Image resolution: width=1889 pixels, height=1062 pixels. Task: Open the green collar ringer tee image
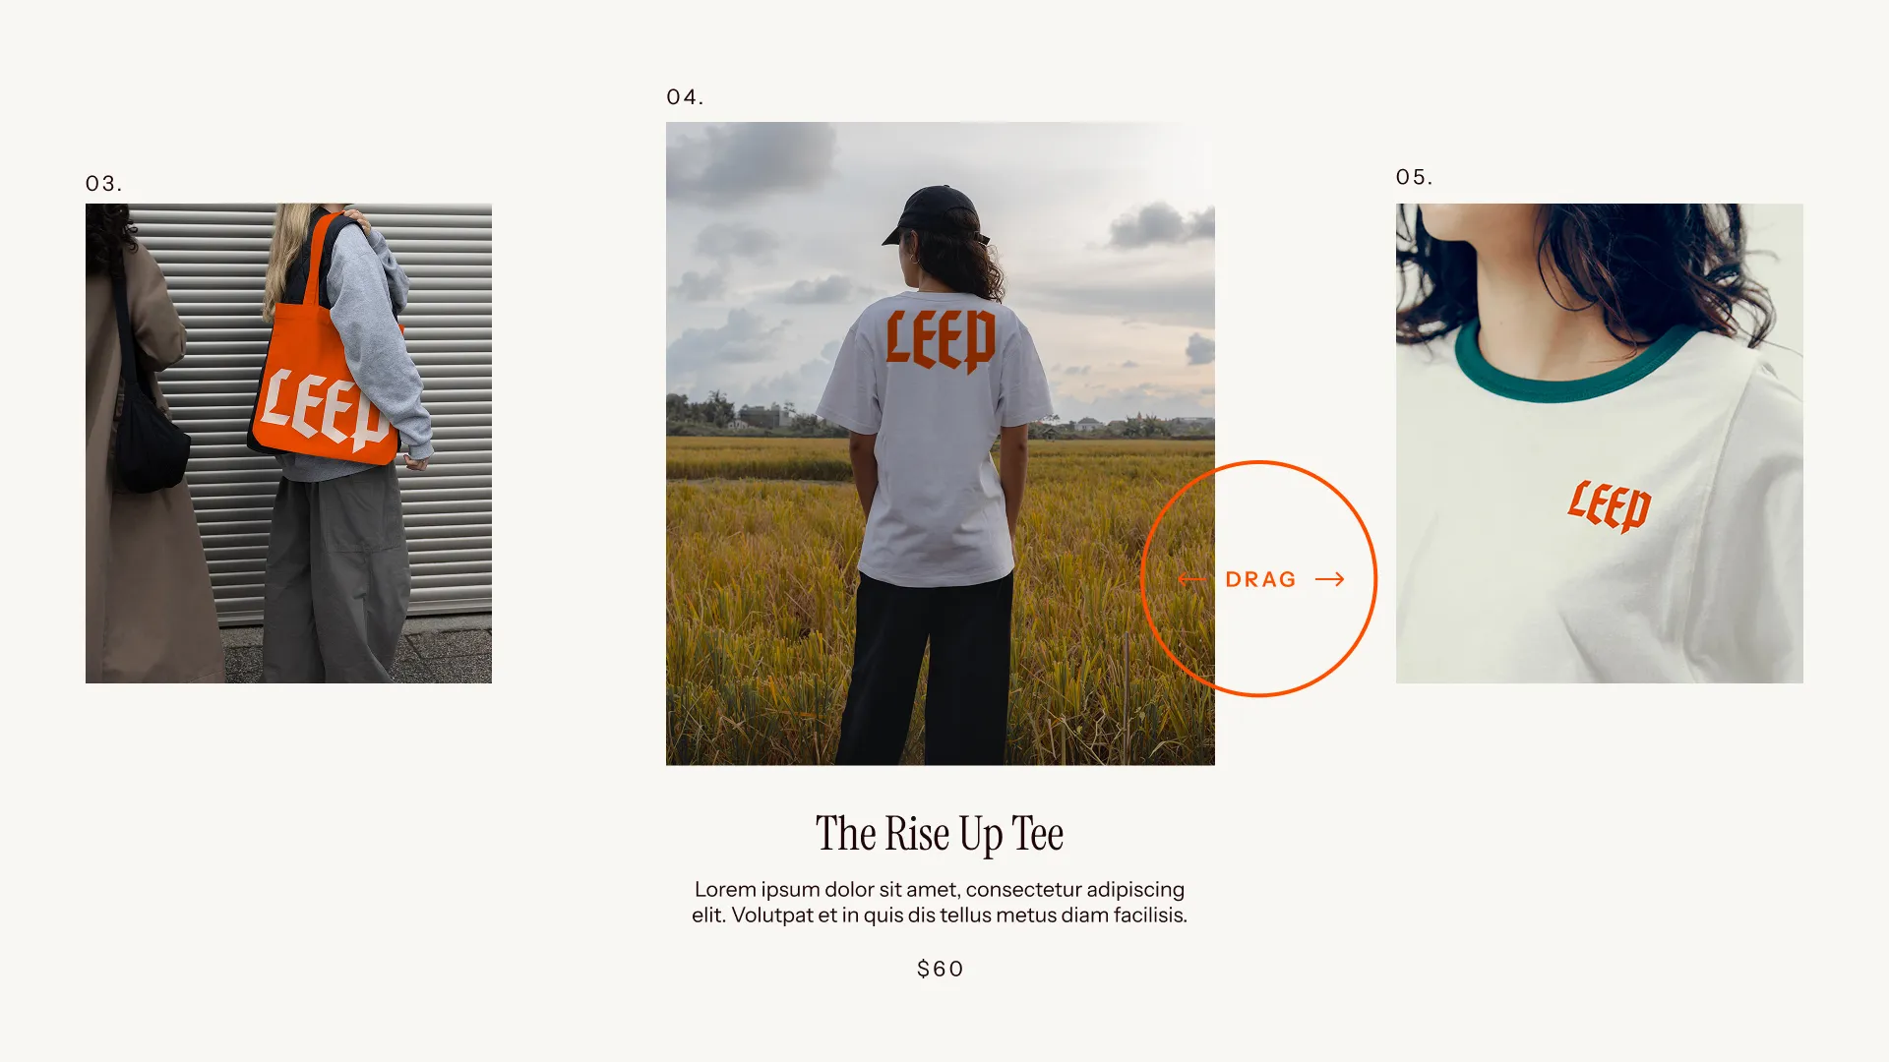1600,443
